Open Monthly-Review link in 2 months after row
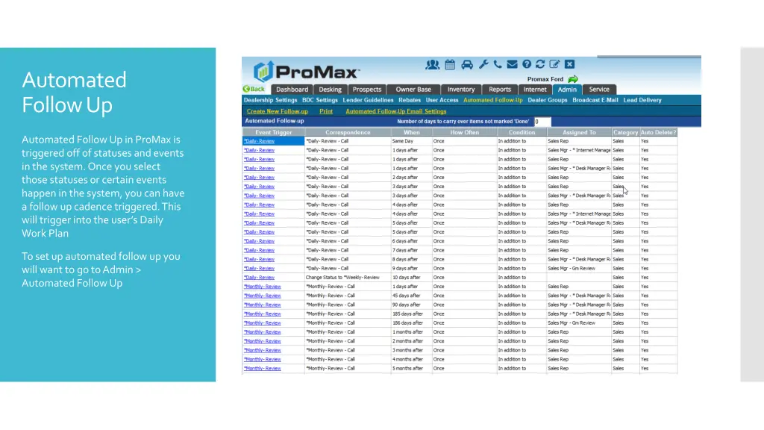 click(263, 341)
